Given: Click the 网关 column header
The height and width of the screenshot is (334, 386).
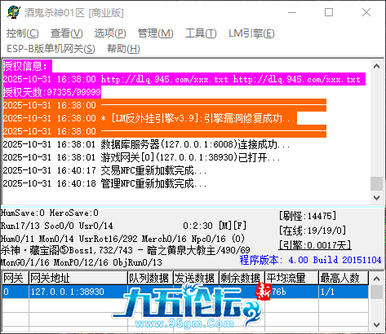Looking at the screenshot, I should click(16, 278).
